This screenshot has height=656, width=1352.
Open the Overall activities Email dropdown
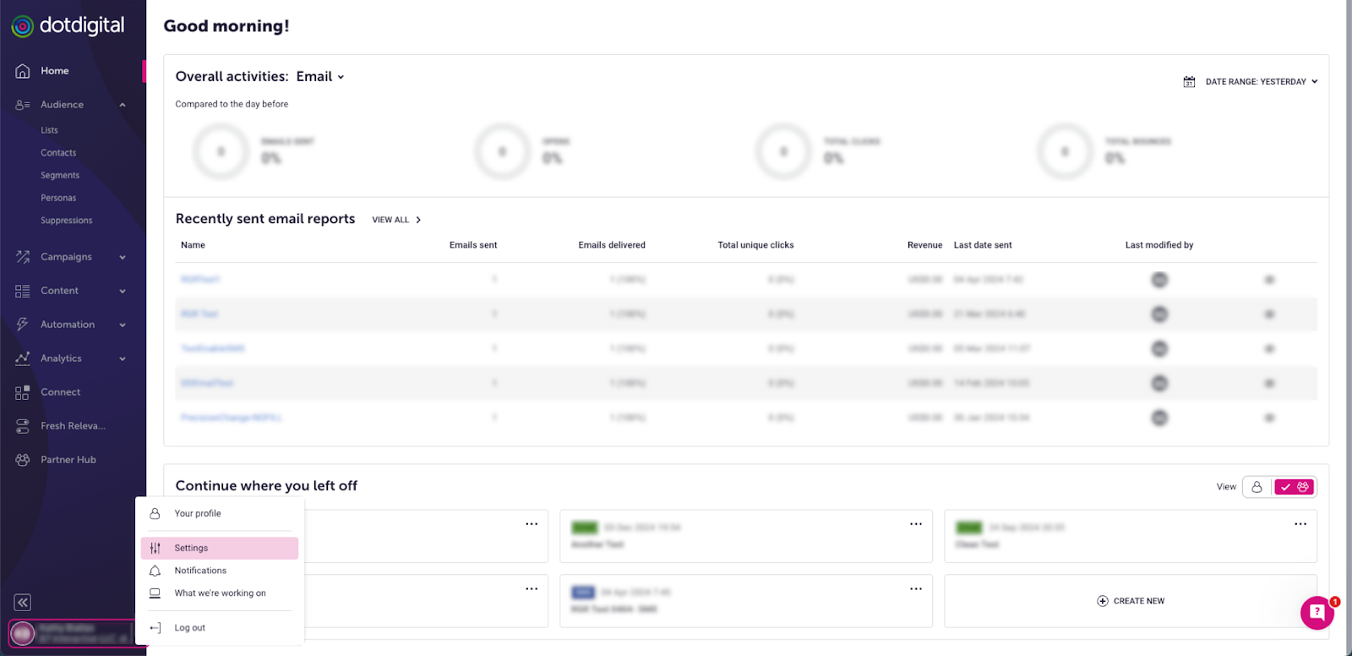tap(320, 77)
